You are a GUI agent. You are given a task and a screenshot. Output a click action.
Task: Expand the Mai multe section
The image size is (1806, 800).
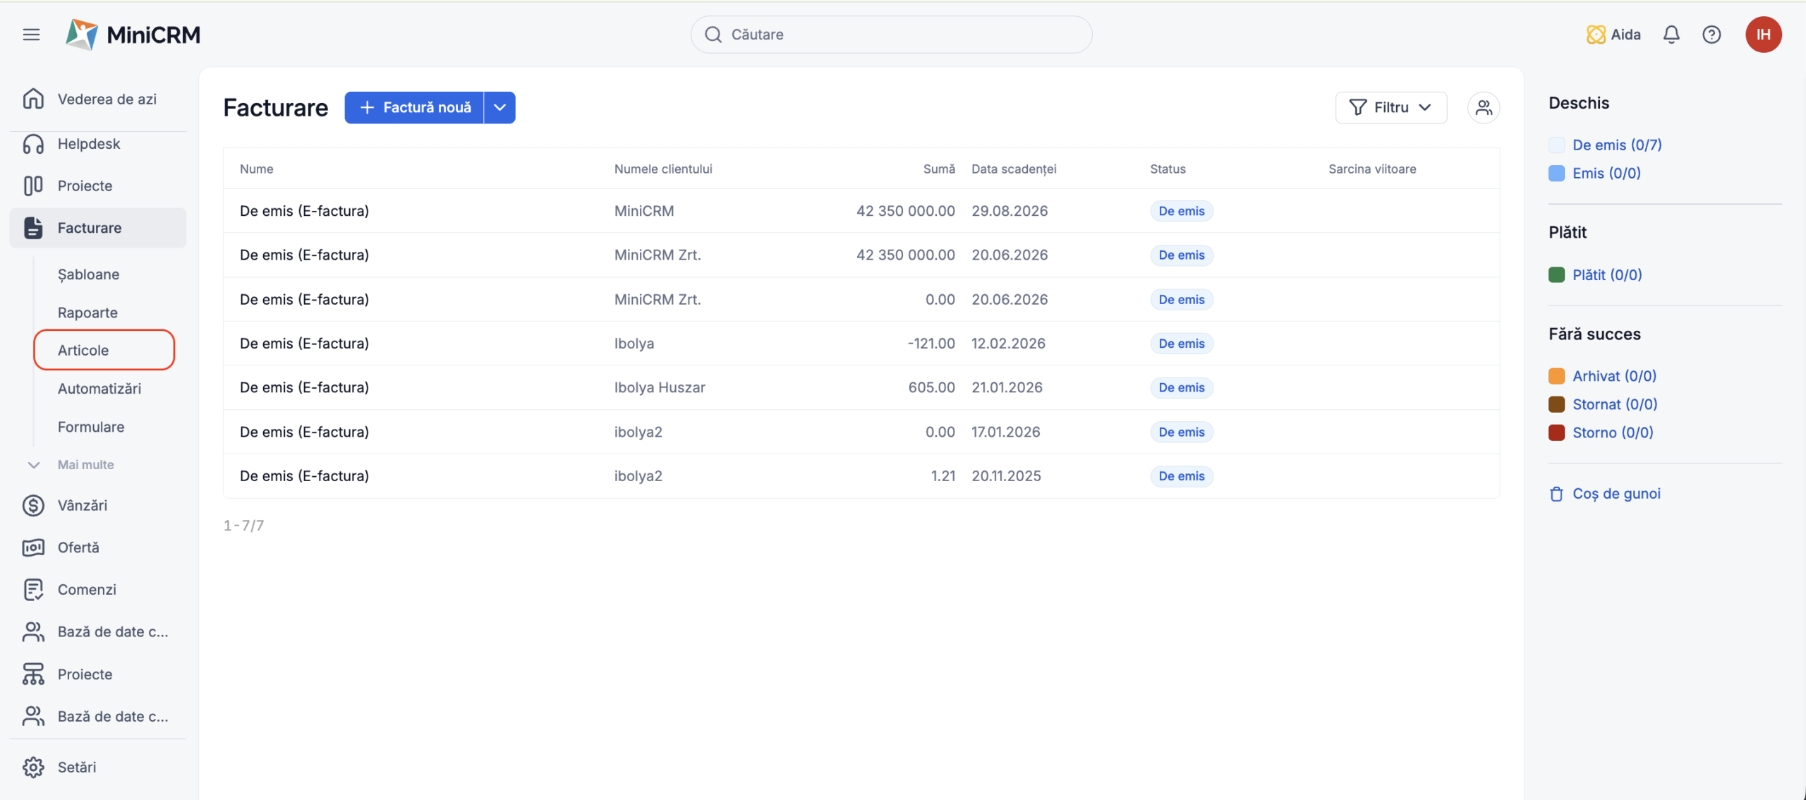(x=85, y=465)
